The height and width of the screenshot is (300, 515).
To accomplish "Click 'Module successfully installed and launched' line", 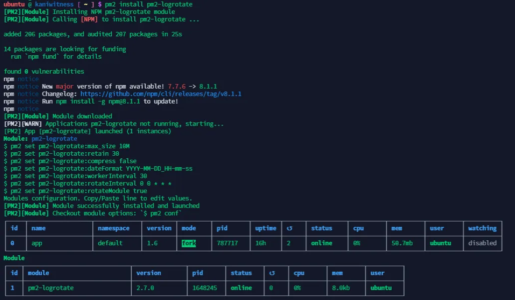I will 101,206.
